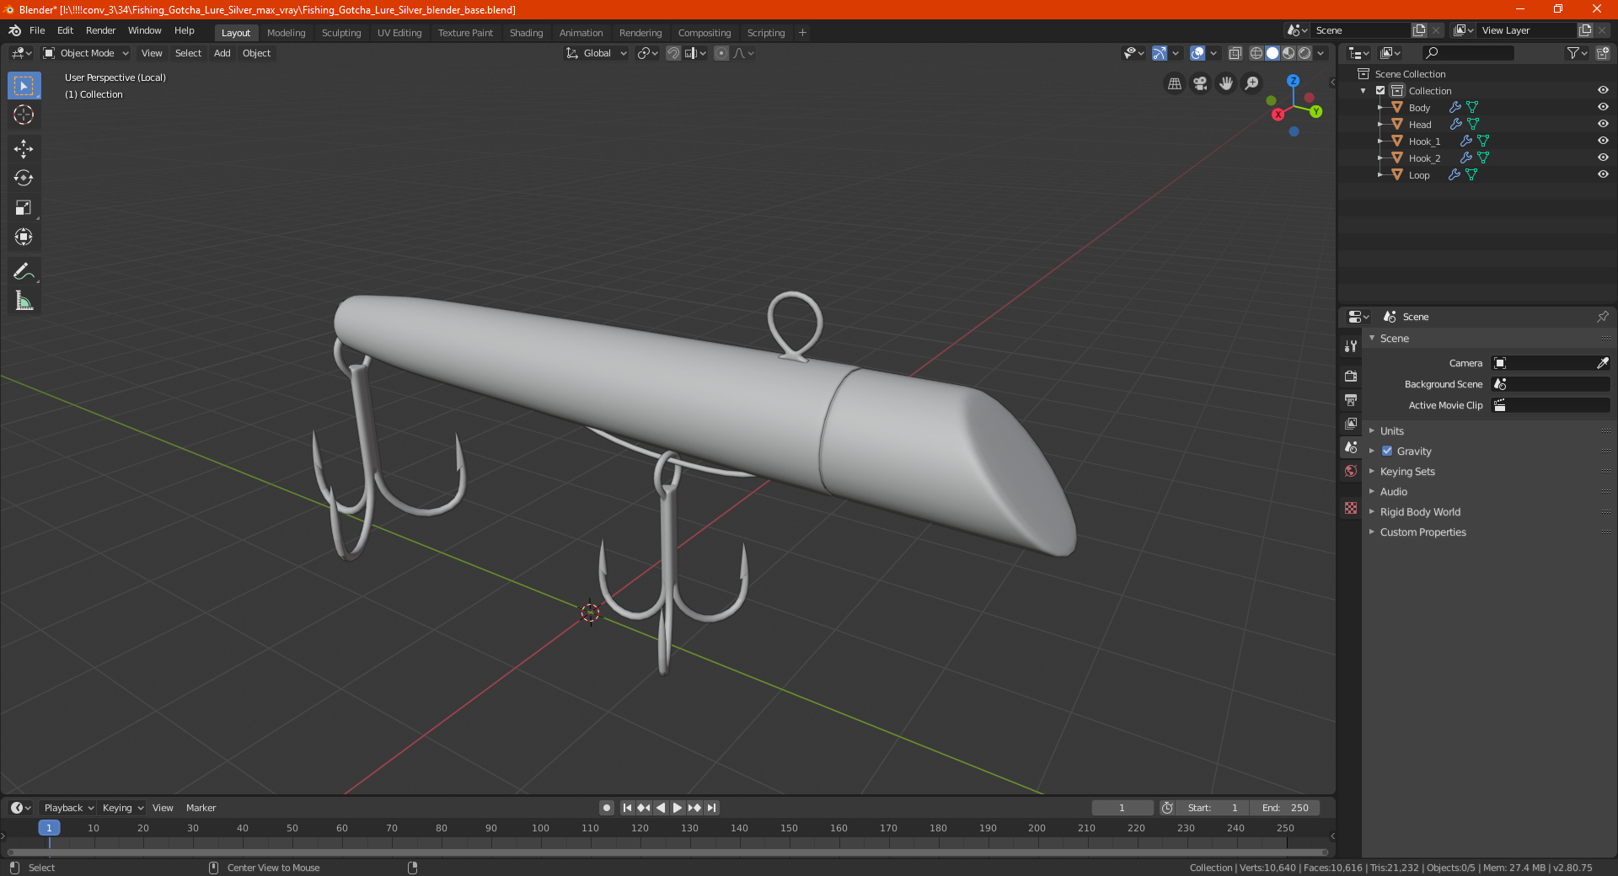Open the Render menu
Viewport: 1618px width, 876px height.
pyautogui.click(x=100, y=30)
